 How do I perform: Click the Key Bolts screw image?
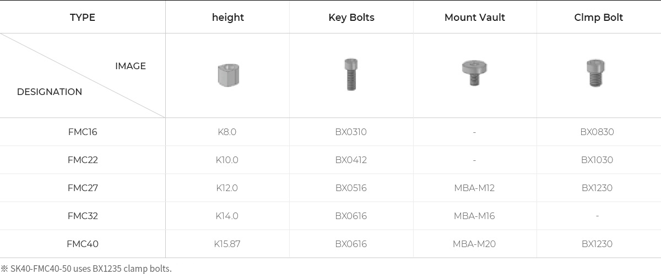351,74
